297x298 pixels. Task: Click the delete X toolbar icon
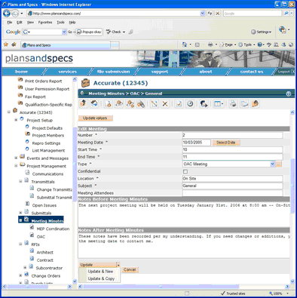pos(165,103)
